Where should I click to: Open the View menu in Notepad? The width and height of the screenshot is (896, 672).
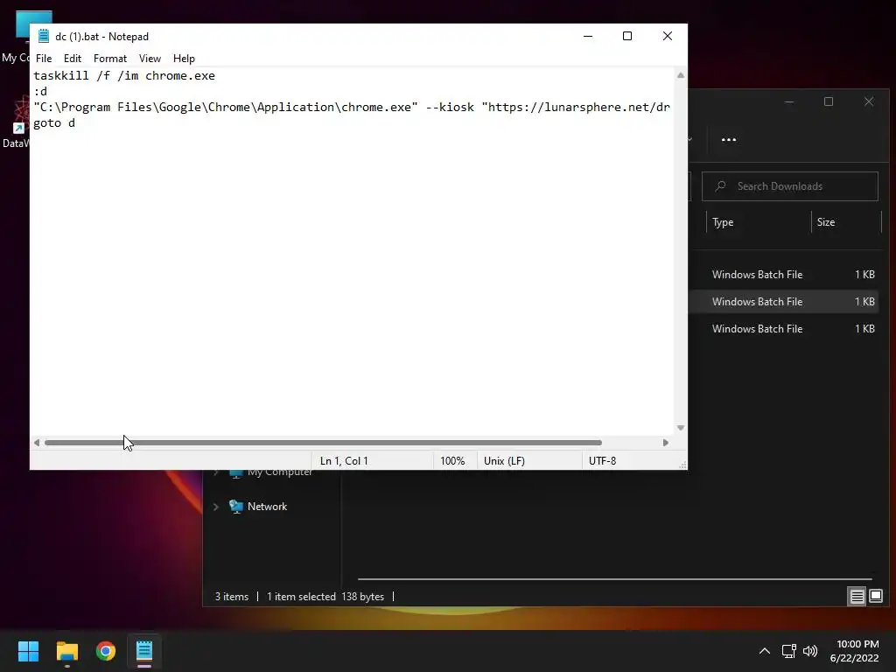(150, 59)
